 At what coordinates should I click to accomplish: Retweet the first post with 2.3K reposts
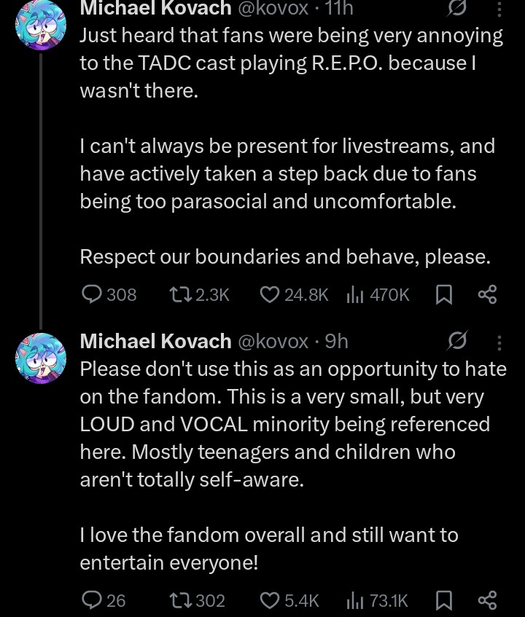point(178,294)
